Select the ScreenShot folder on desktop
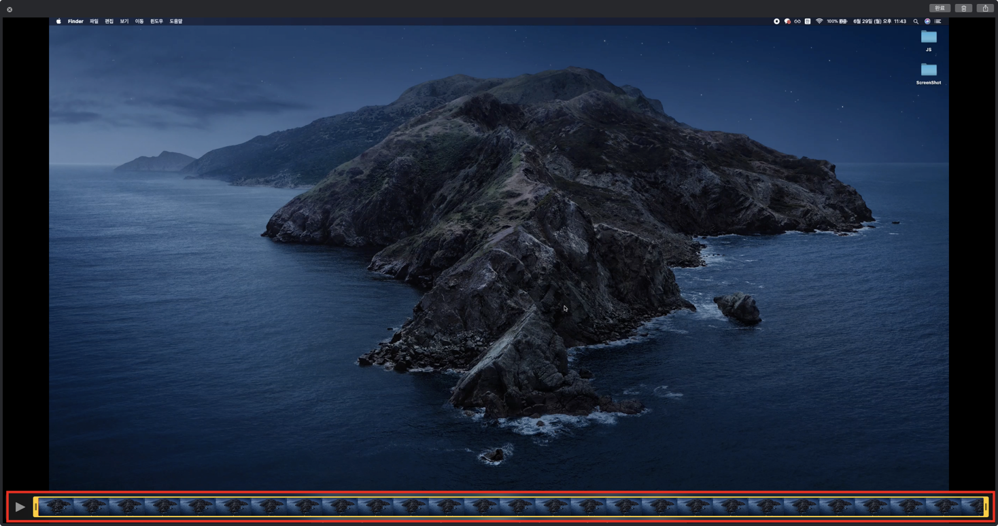998x526 pixels. point(929,73)
